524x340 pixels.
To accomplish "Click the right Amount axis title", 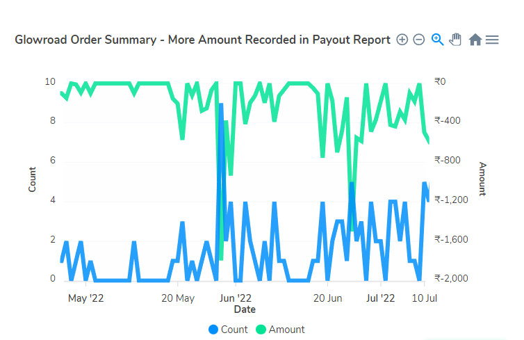I will tap(482, 179).
